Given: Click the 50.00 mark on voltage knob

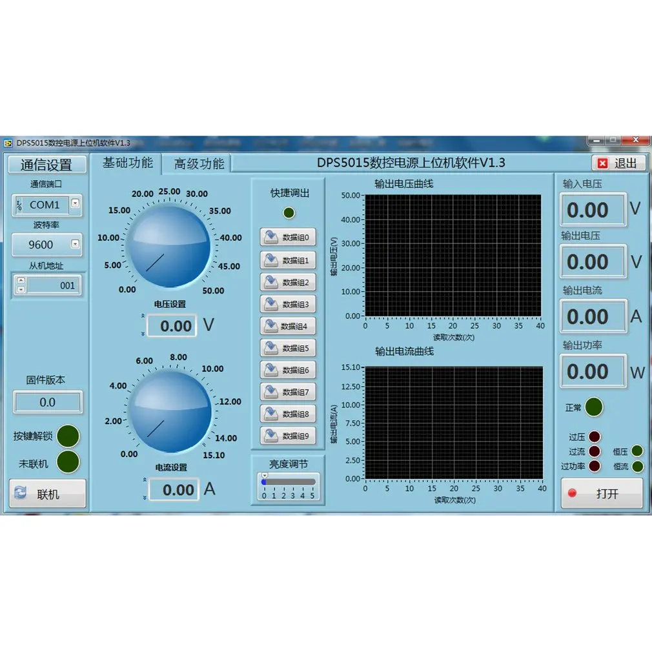Looking at the screenshot, I should (213, 290).
